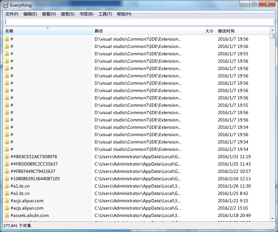Open the 帮助(H) menu
Screen dimensions: 278x232
(124, 14)
